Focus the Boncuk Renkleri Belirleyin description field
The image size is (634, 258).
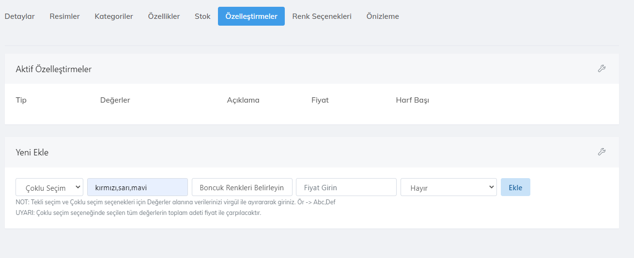pyautogui.click(x=242, y=187)
